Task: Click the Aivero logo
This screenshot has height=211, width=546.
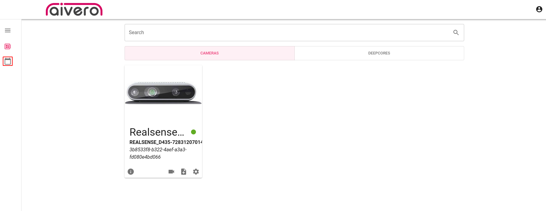Action: [x=74, y=10]
